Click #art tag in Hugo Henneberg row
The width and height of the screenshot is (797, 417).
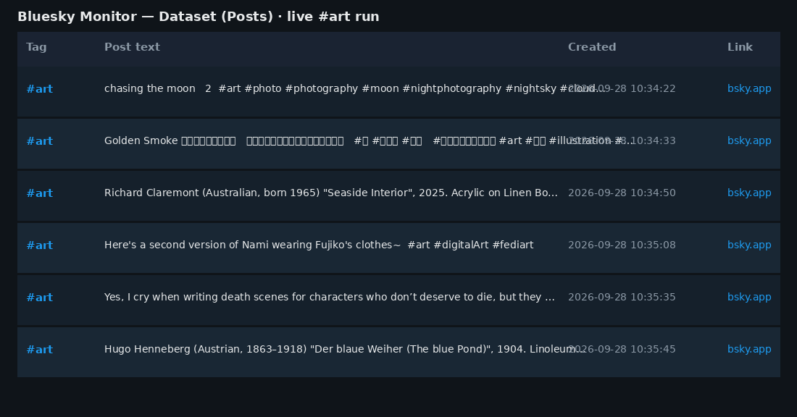[40, 350]
